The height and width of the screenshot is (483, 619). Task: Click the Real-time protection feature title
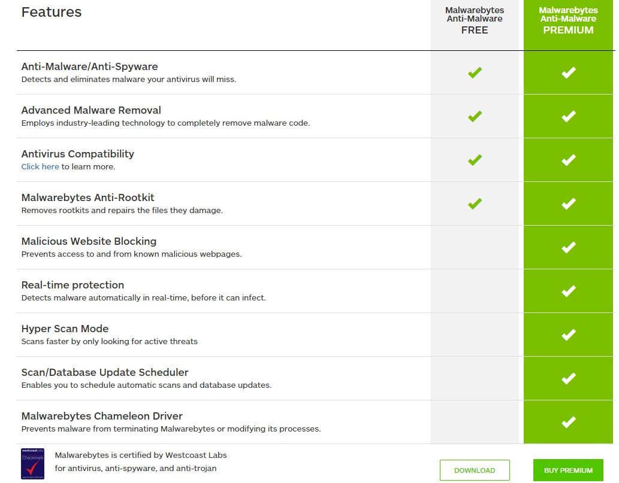click(73, 285)
